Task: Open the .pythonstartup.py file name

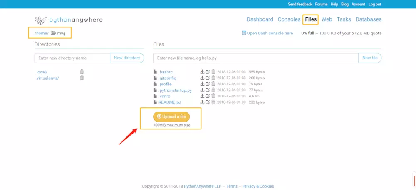Action: point(175,90)
